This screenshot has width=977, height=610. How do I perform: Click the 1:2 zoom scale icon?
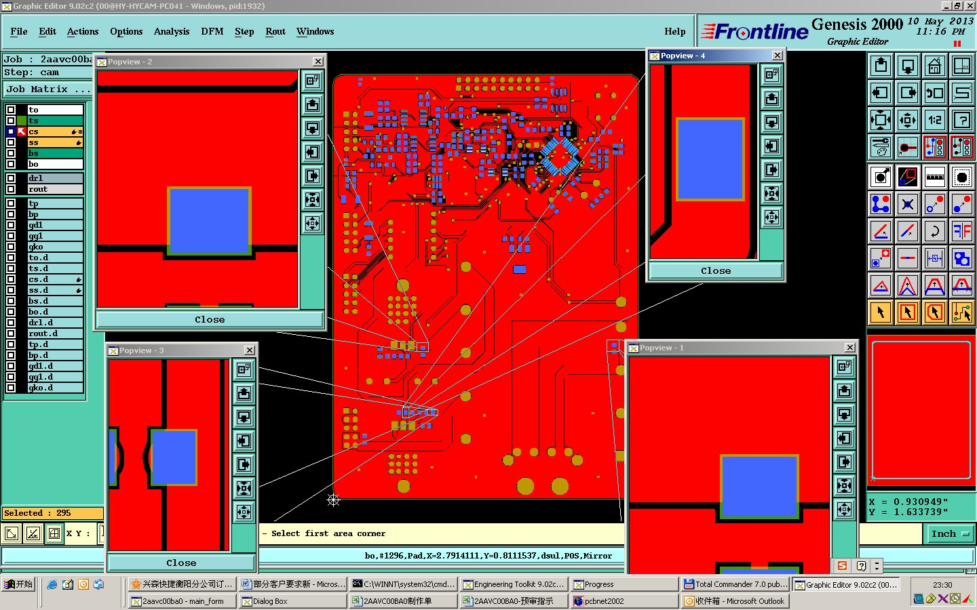click(935, 120)
